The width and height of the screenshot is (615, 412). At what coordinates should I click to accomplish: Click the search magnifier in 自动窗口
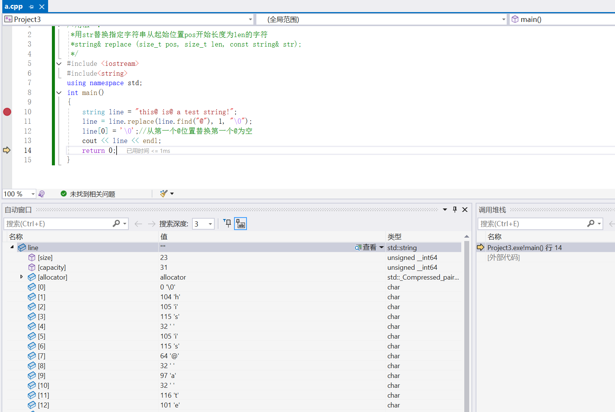click(x=116, y=224)
